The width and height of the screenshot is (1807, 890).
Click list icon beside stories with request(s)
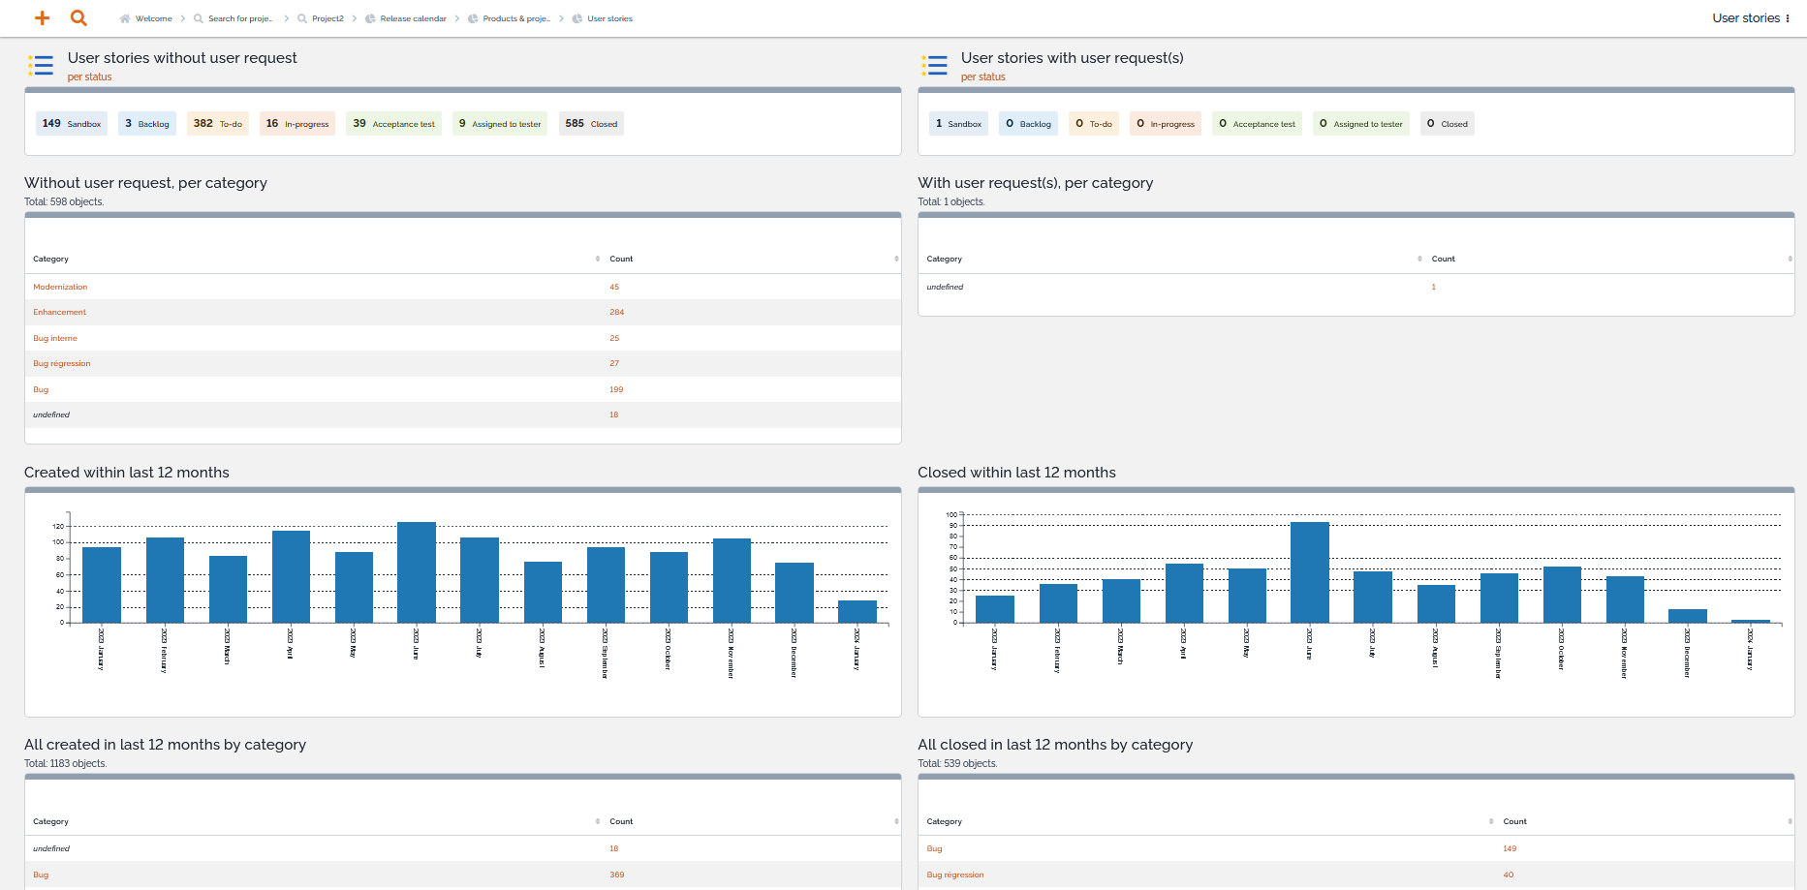(x=934, y=66)
